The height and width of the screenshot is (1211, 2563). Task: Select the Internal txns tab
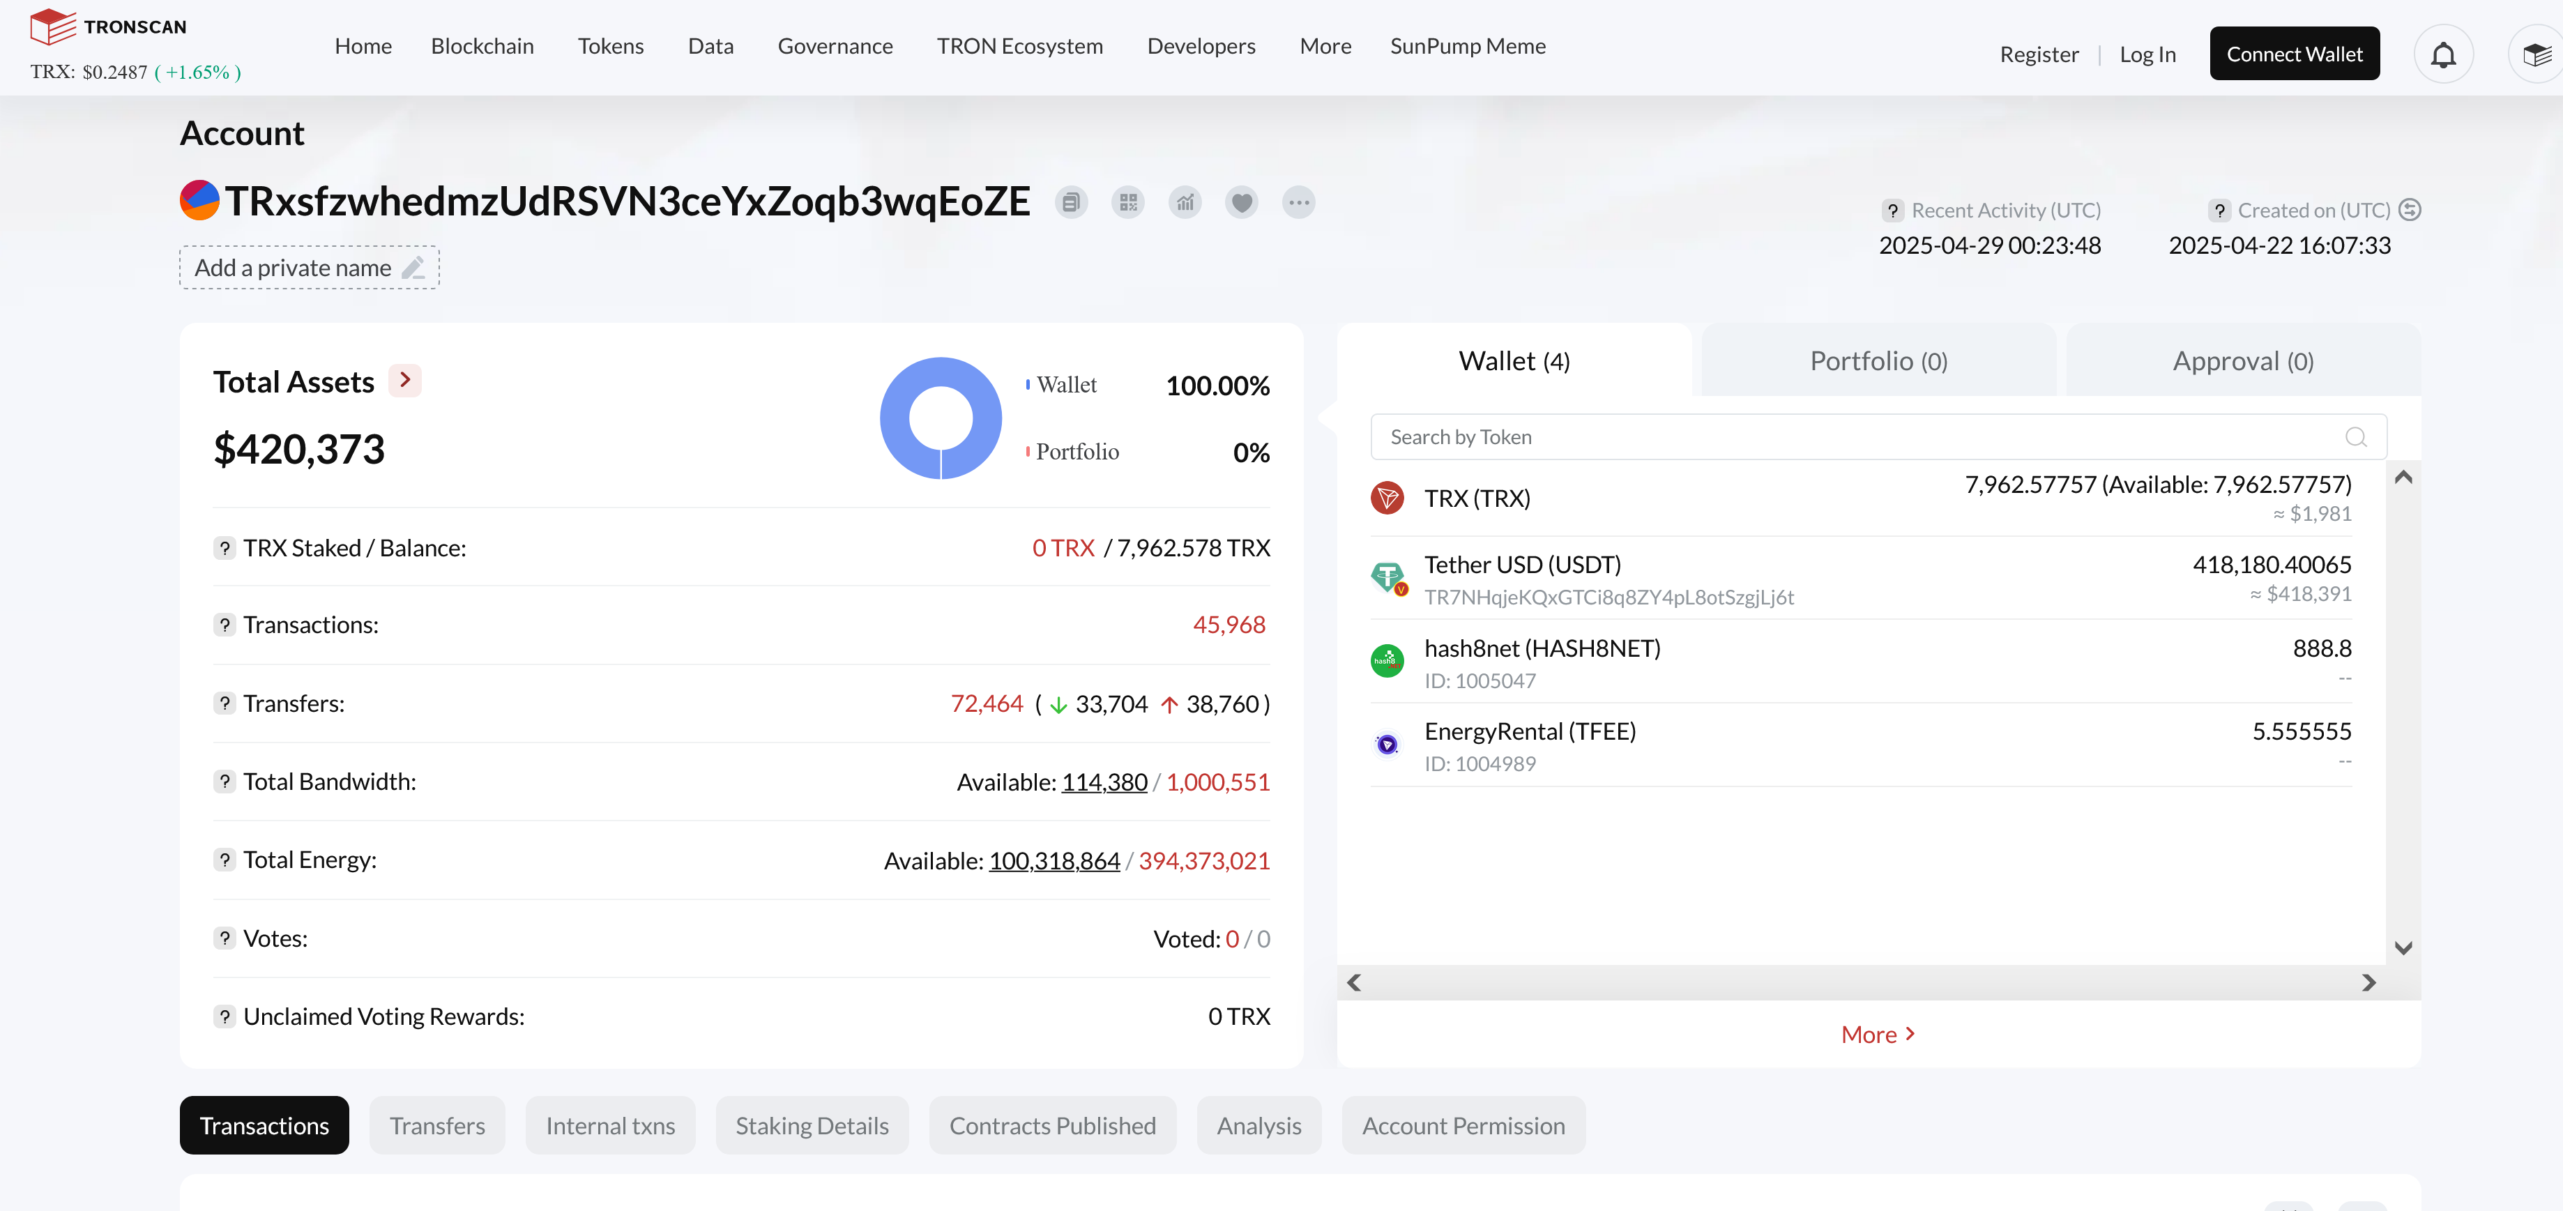click(611, 1125)
